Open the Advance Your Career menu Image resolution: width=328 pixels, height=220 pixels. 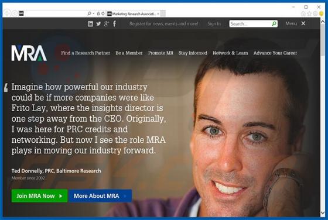click(275, 53)
